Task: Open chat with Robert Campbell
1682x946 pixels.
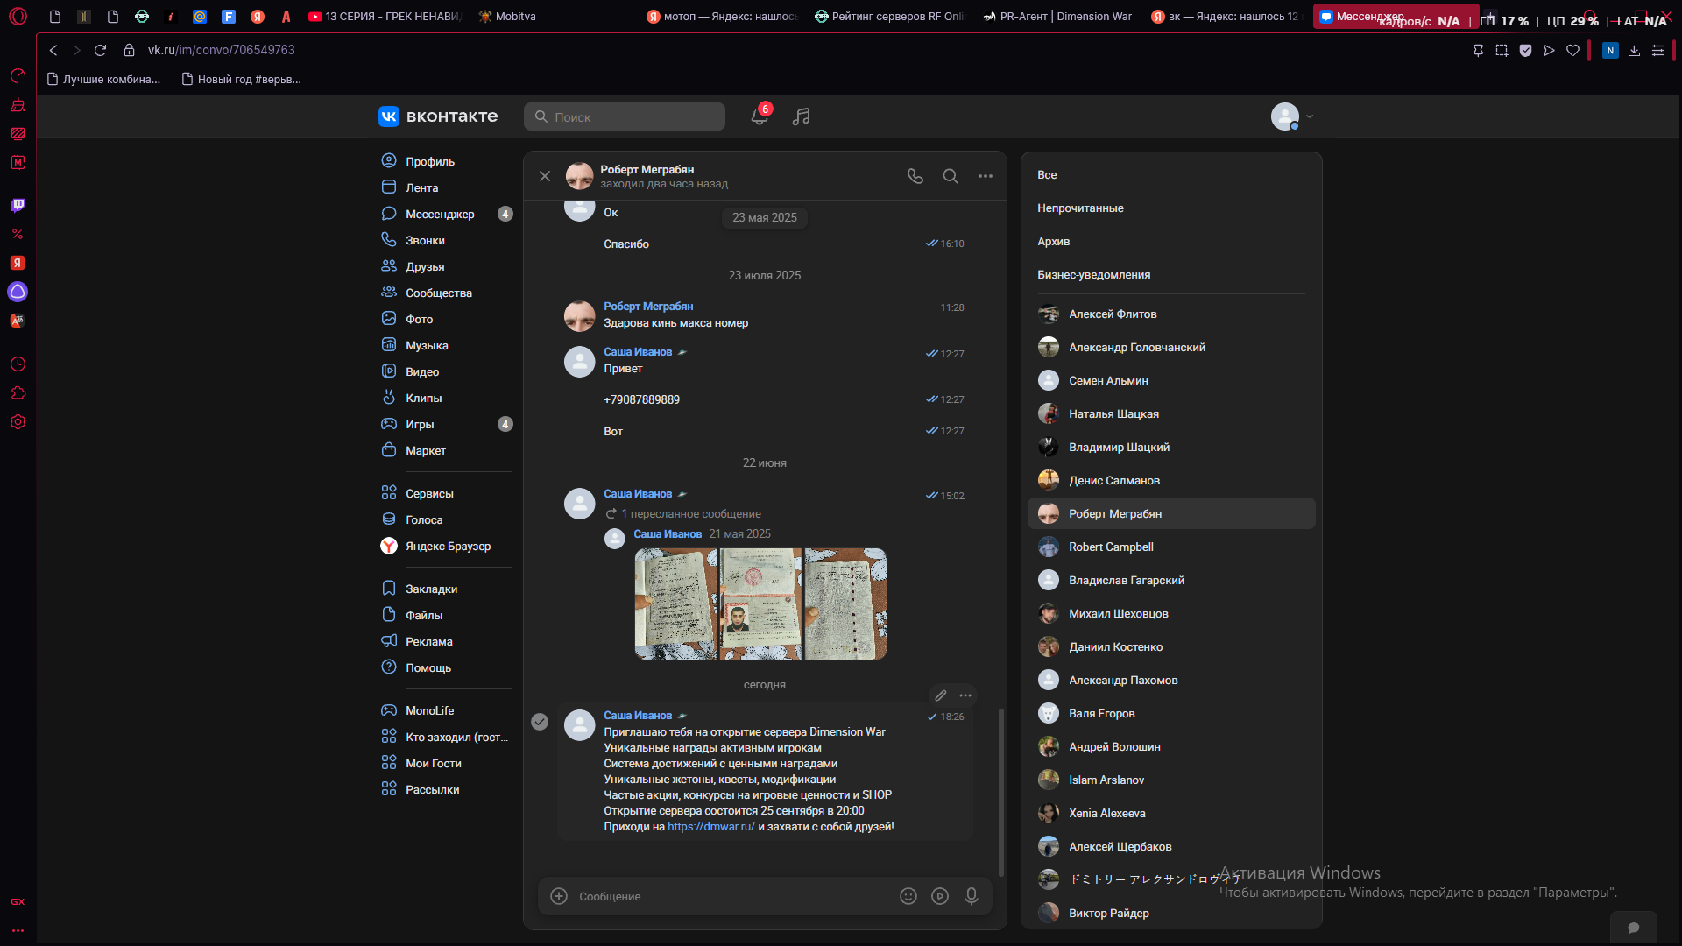Action: click(x=1171, y=547)
